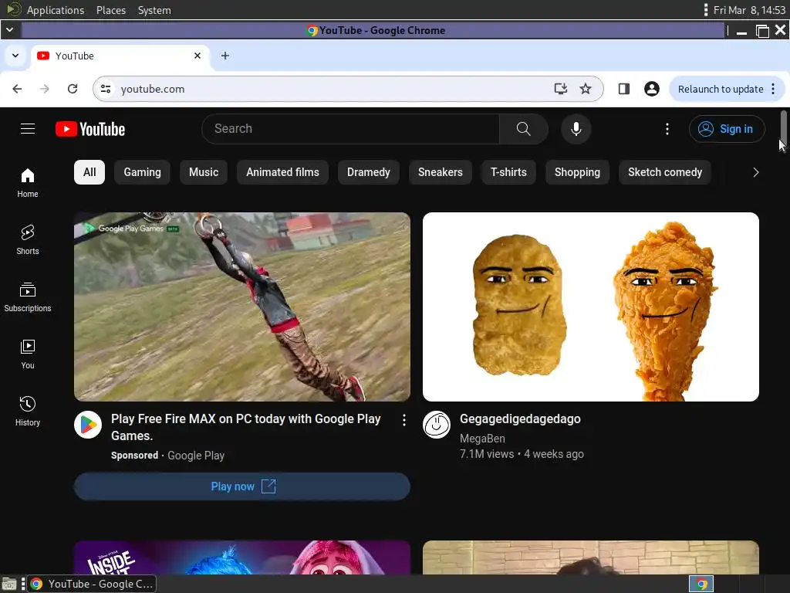Screen dimensions: 790x593
Task: Open Chrome three-dot menu
Action: tap(773, 90)
